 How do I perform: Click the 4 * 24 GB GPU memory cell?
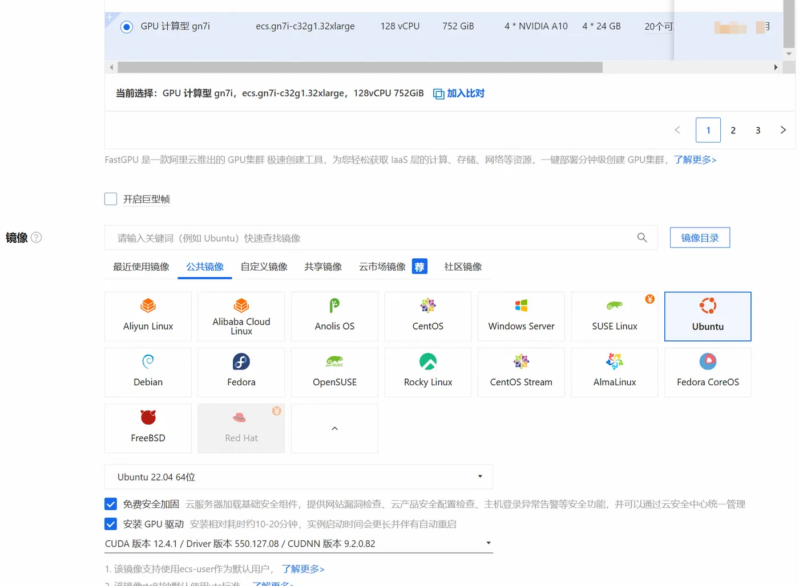(602, 26)
